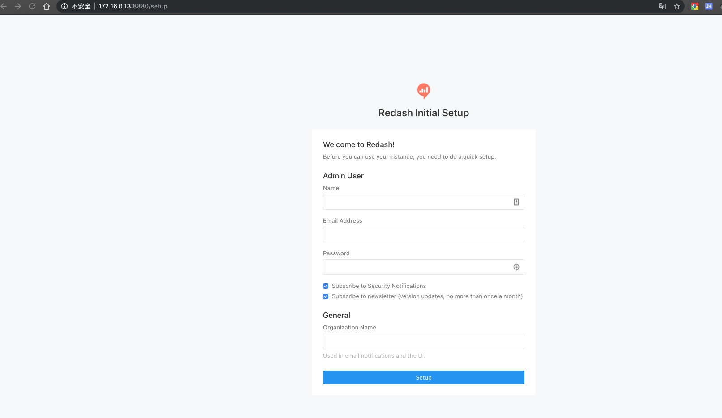
Task: Open the colorful browser extension icon
Action: click(695, 6)
